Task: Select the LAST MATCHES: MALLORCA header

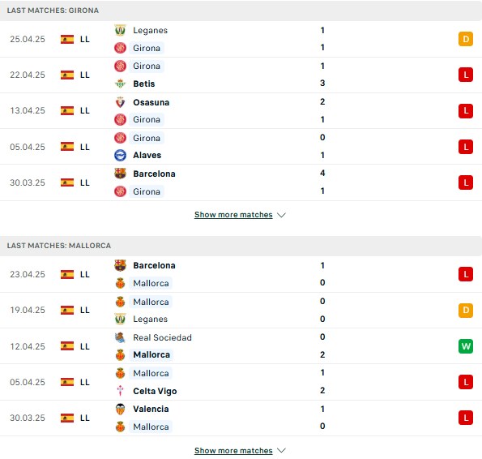Action: [x=241, y=246]
